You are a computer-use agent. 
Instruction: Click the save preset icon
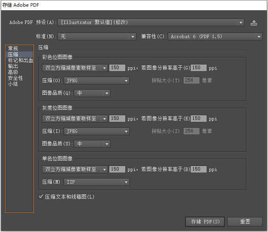pyautogui.click(x=254, y=23)
